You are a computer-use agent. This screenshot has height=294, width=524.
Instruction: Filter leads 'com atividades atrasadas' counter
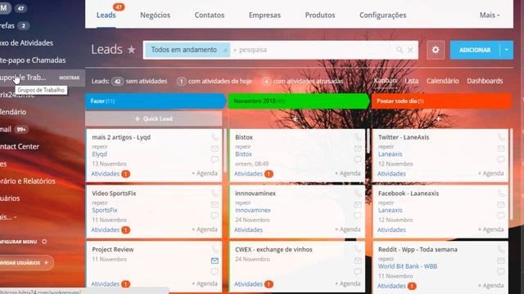coord(303,81)
